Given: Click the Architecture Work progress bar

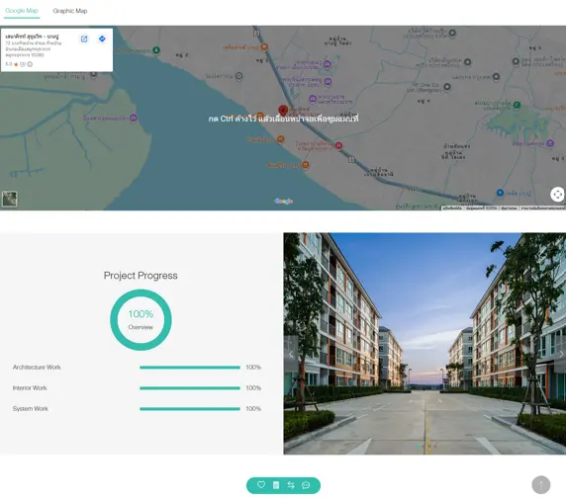Looking at the screenshot, I should (x=190, y=368).
